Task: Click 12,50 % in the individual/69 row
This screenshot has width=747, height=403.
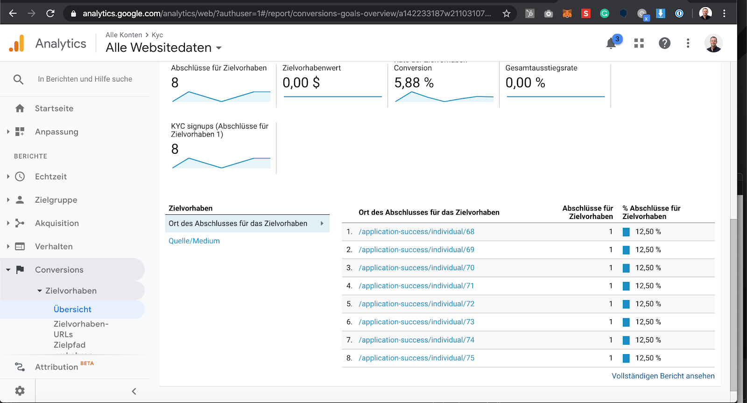Action: [648, 250]
